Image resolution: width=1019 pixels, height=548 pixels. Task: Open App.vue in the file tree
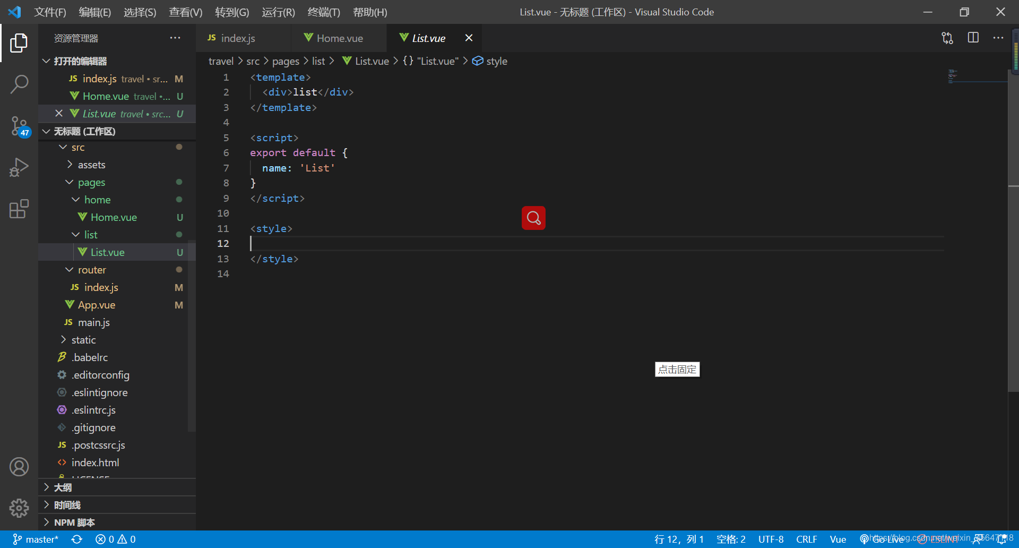coord(117,305)
